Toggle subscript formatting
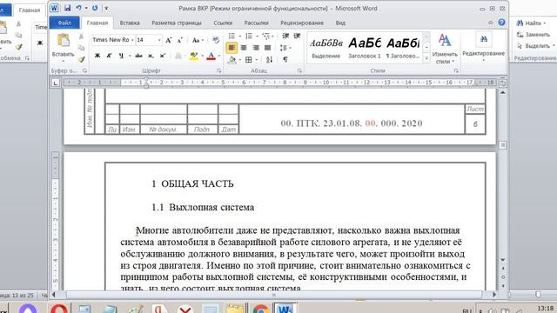Screen dimensions: 557x313 pos(151,56)
